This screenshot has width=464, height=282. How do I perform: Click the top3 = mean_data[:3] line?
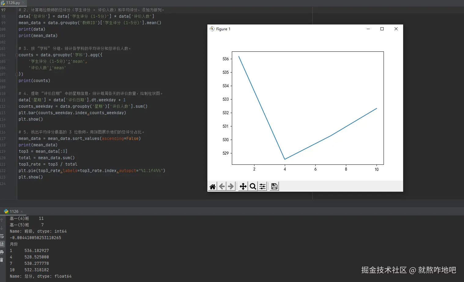(43, 152)
